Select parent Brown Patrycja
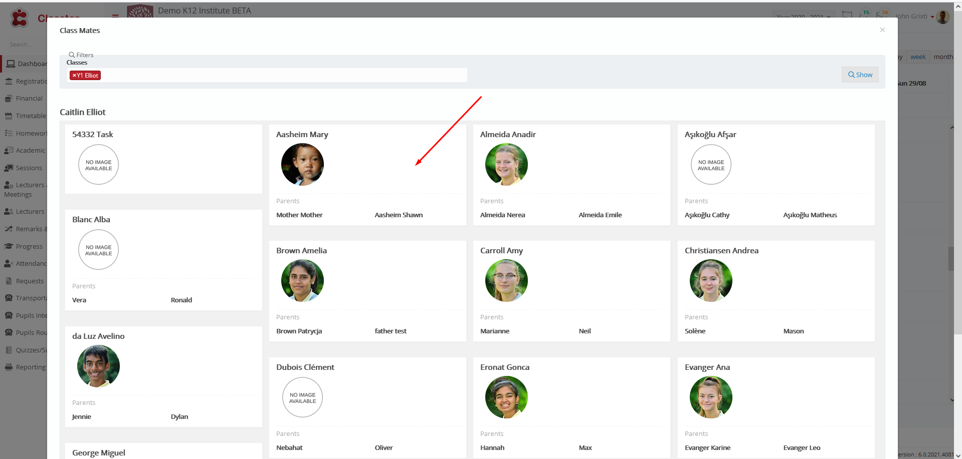962x459 pixels. [299, 331]
